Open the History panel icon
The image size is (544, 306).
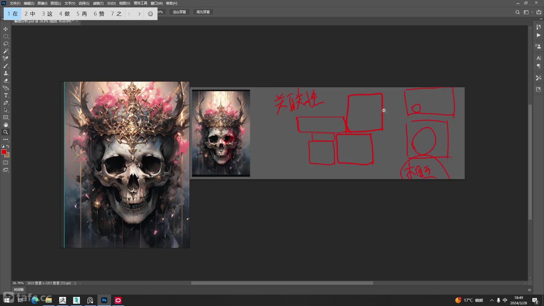538,27
